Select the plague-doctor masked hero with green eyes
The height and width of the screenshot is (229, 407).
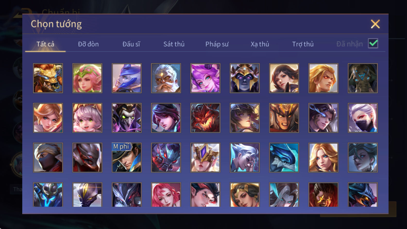[126, 118]
